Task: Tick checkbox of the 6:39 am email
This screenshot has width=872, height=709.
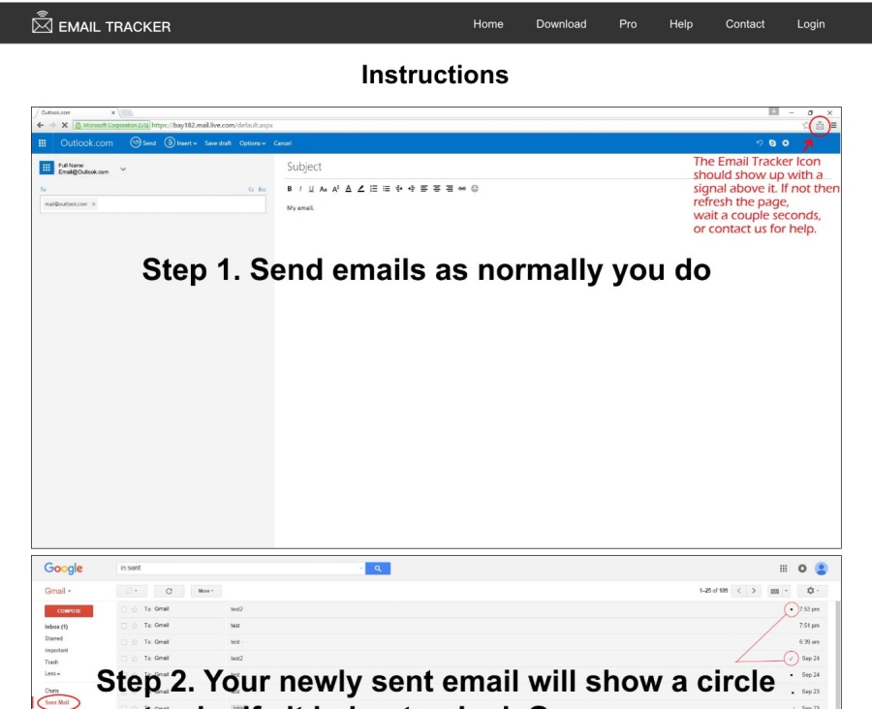Action: (123, 642)
